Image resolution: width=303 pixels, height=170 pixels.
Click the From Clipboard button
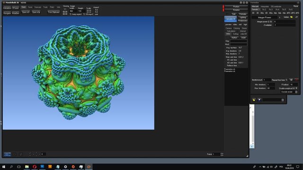coord(53,12)
